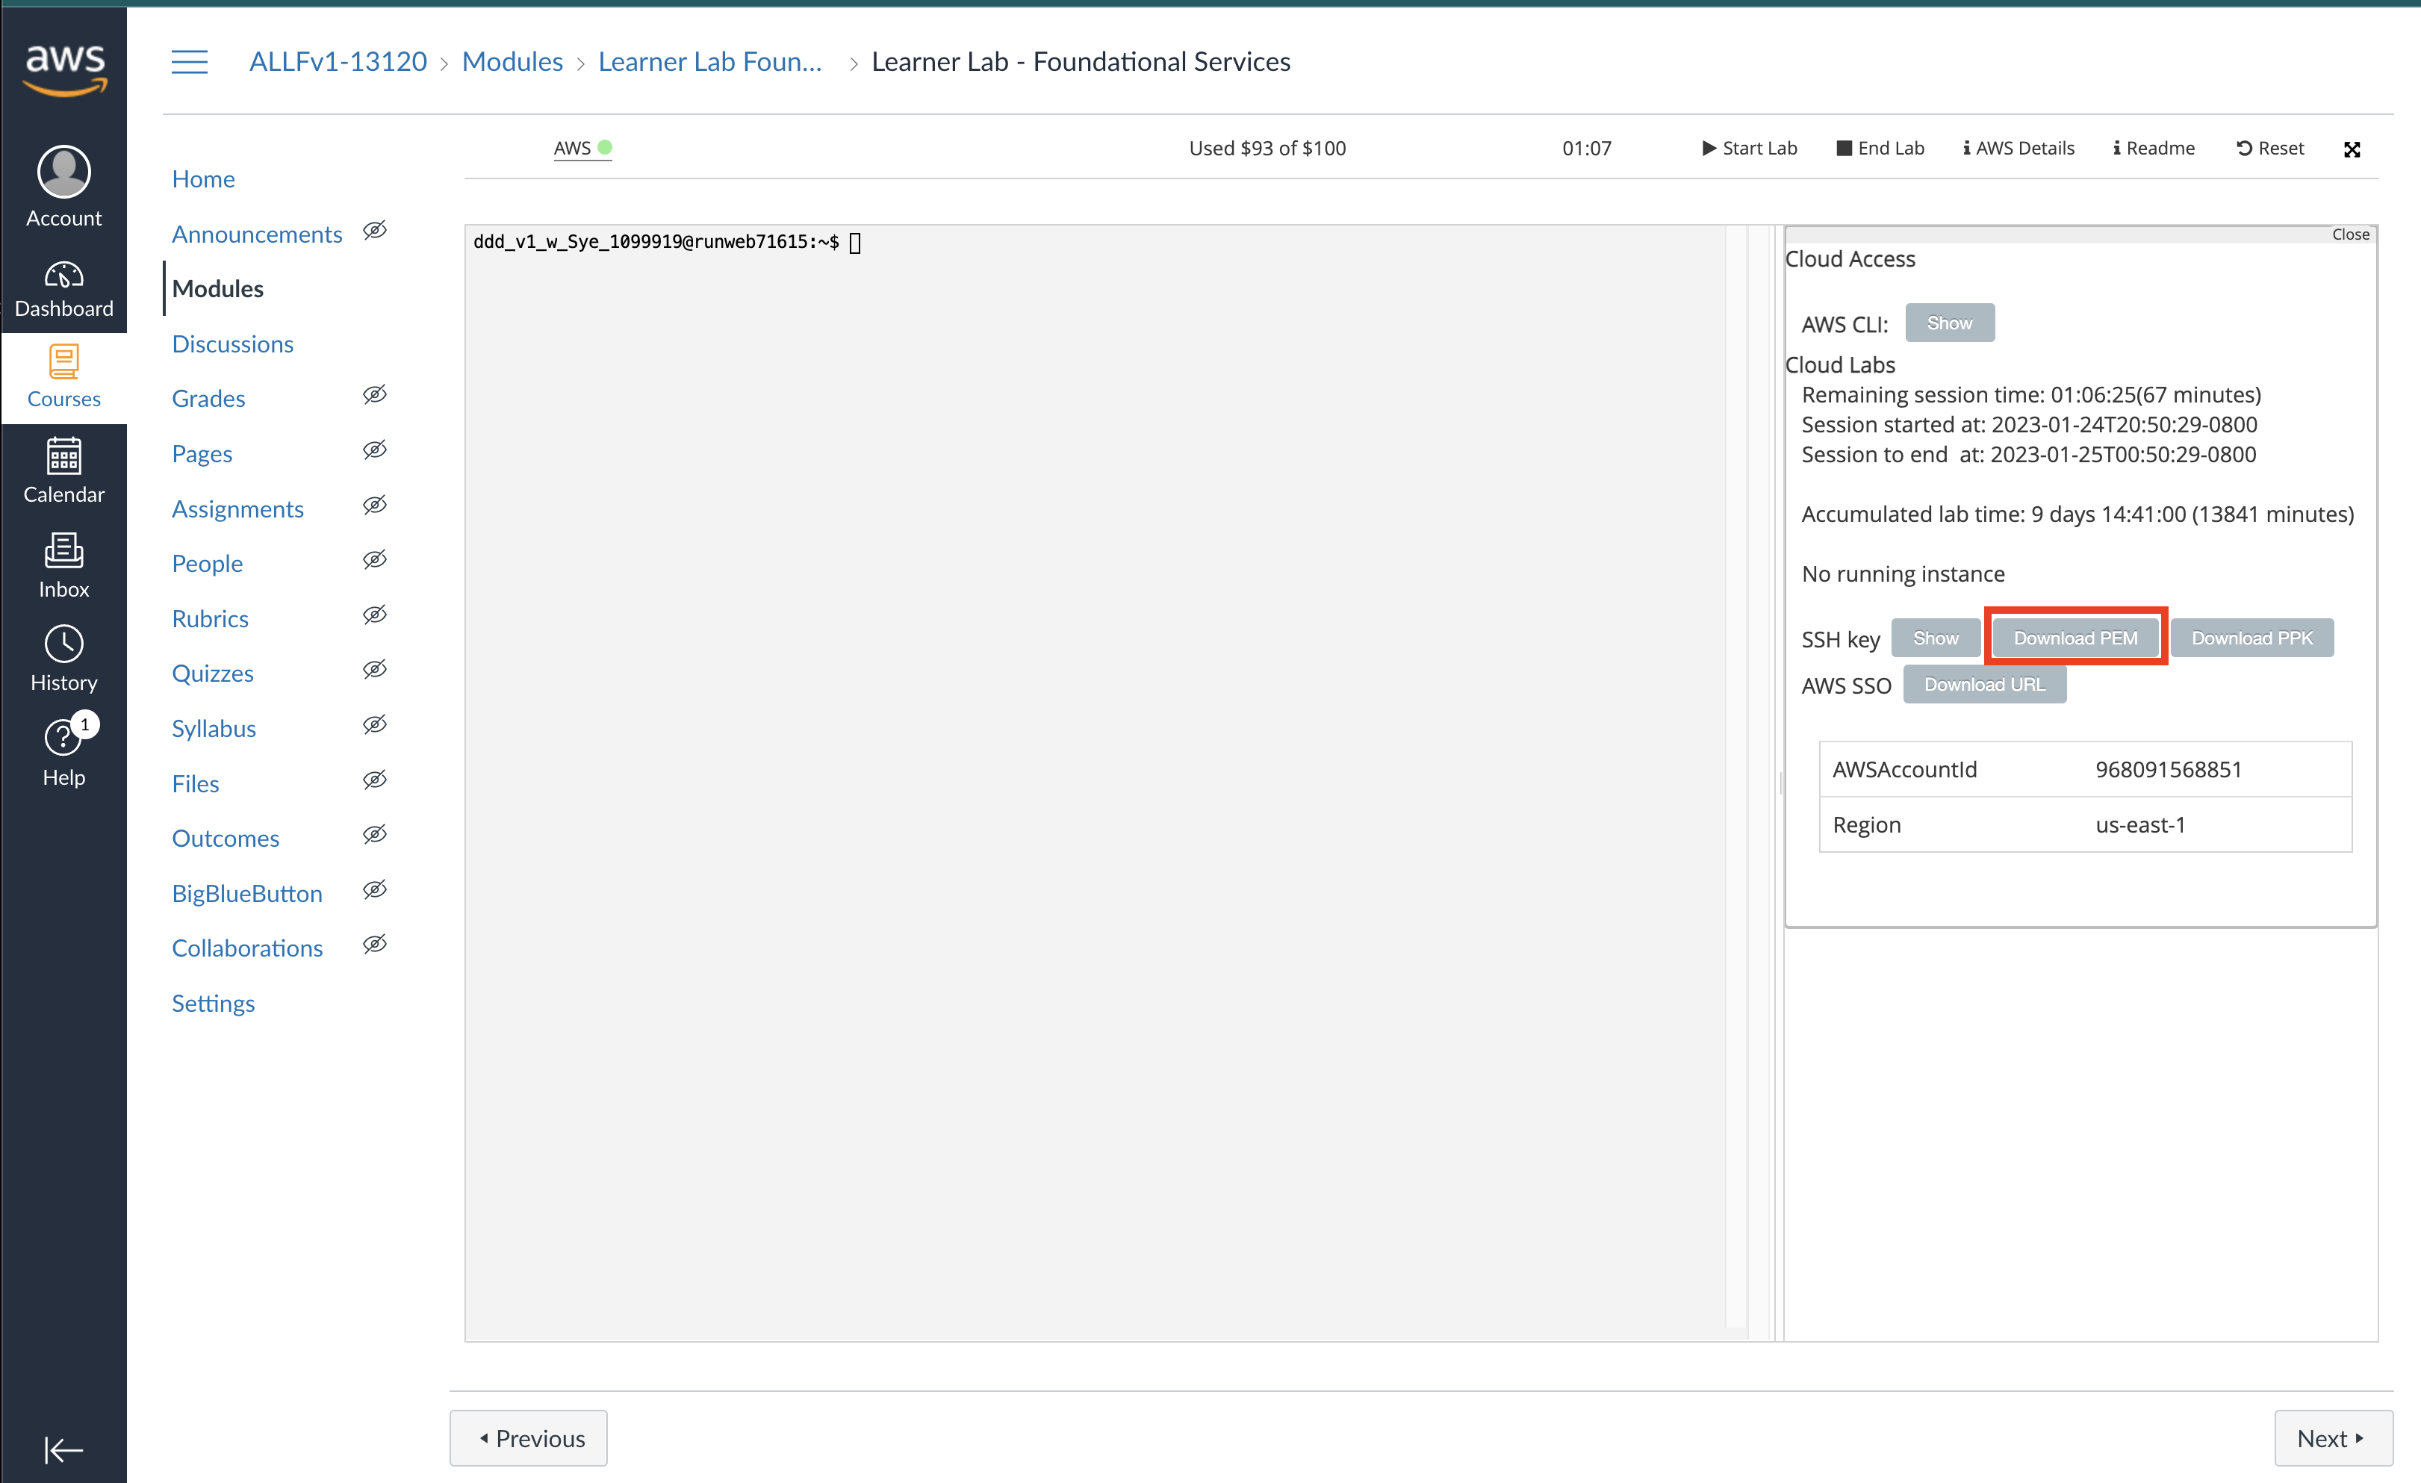Open the hamburger navigation menu icon
The image size is (2421, 1483).
[x=189, y=62]
